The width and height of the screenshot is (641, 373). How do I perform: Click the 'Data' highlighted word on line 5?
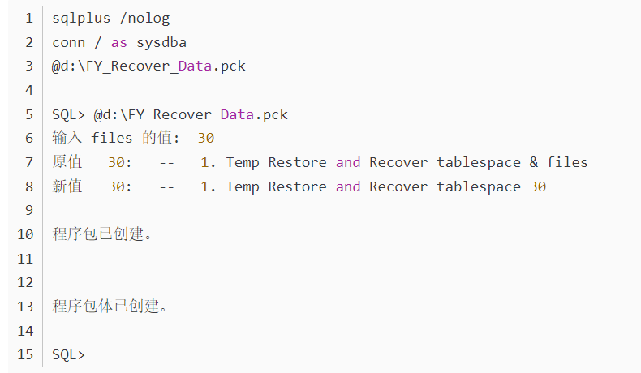pos(237,115)
